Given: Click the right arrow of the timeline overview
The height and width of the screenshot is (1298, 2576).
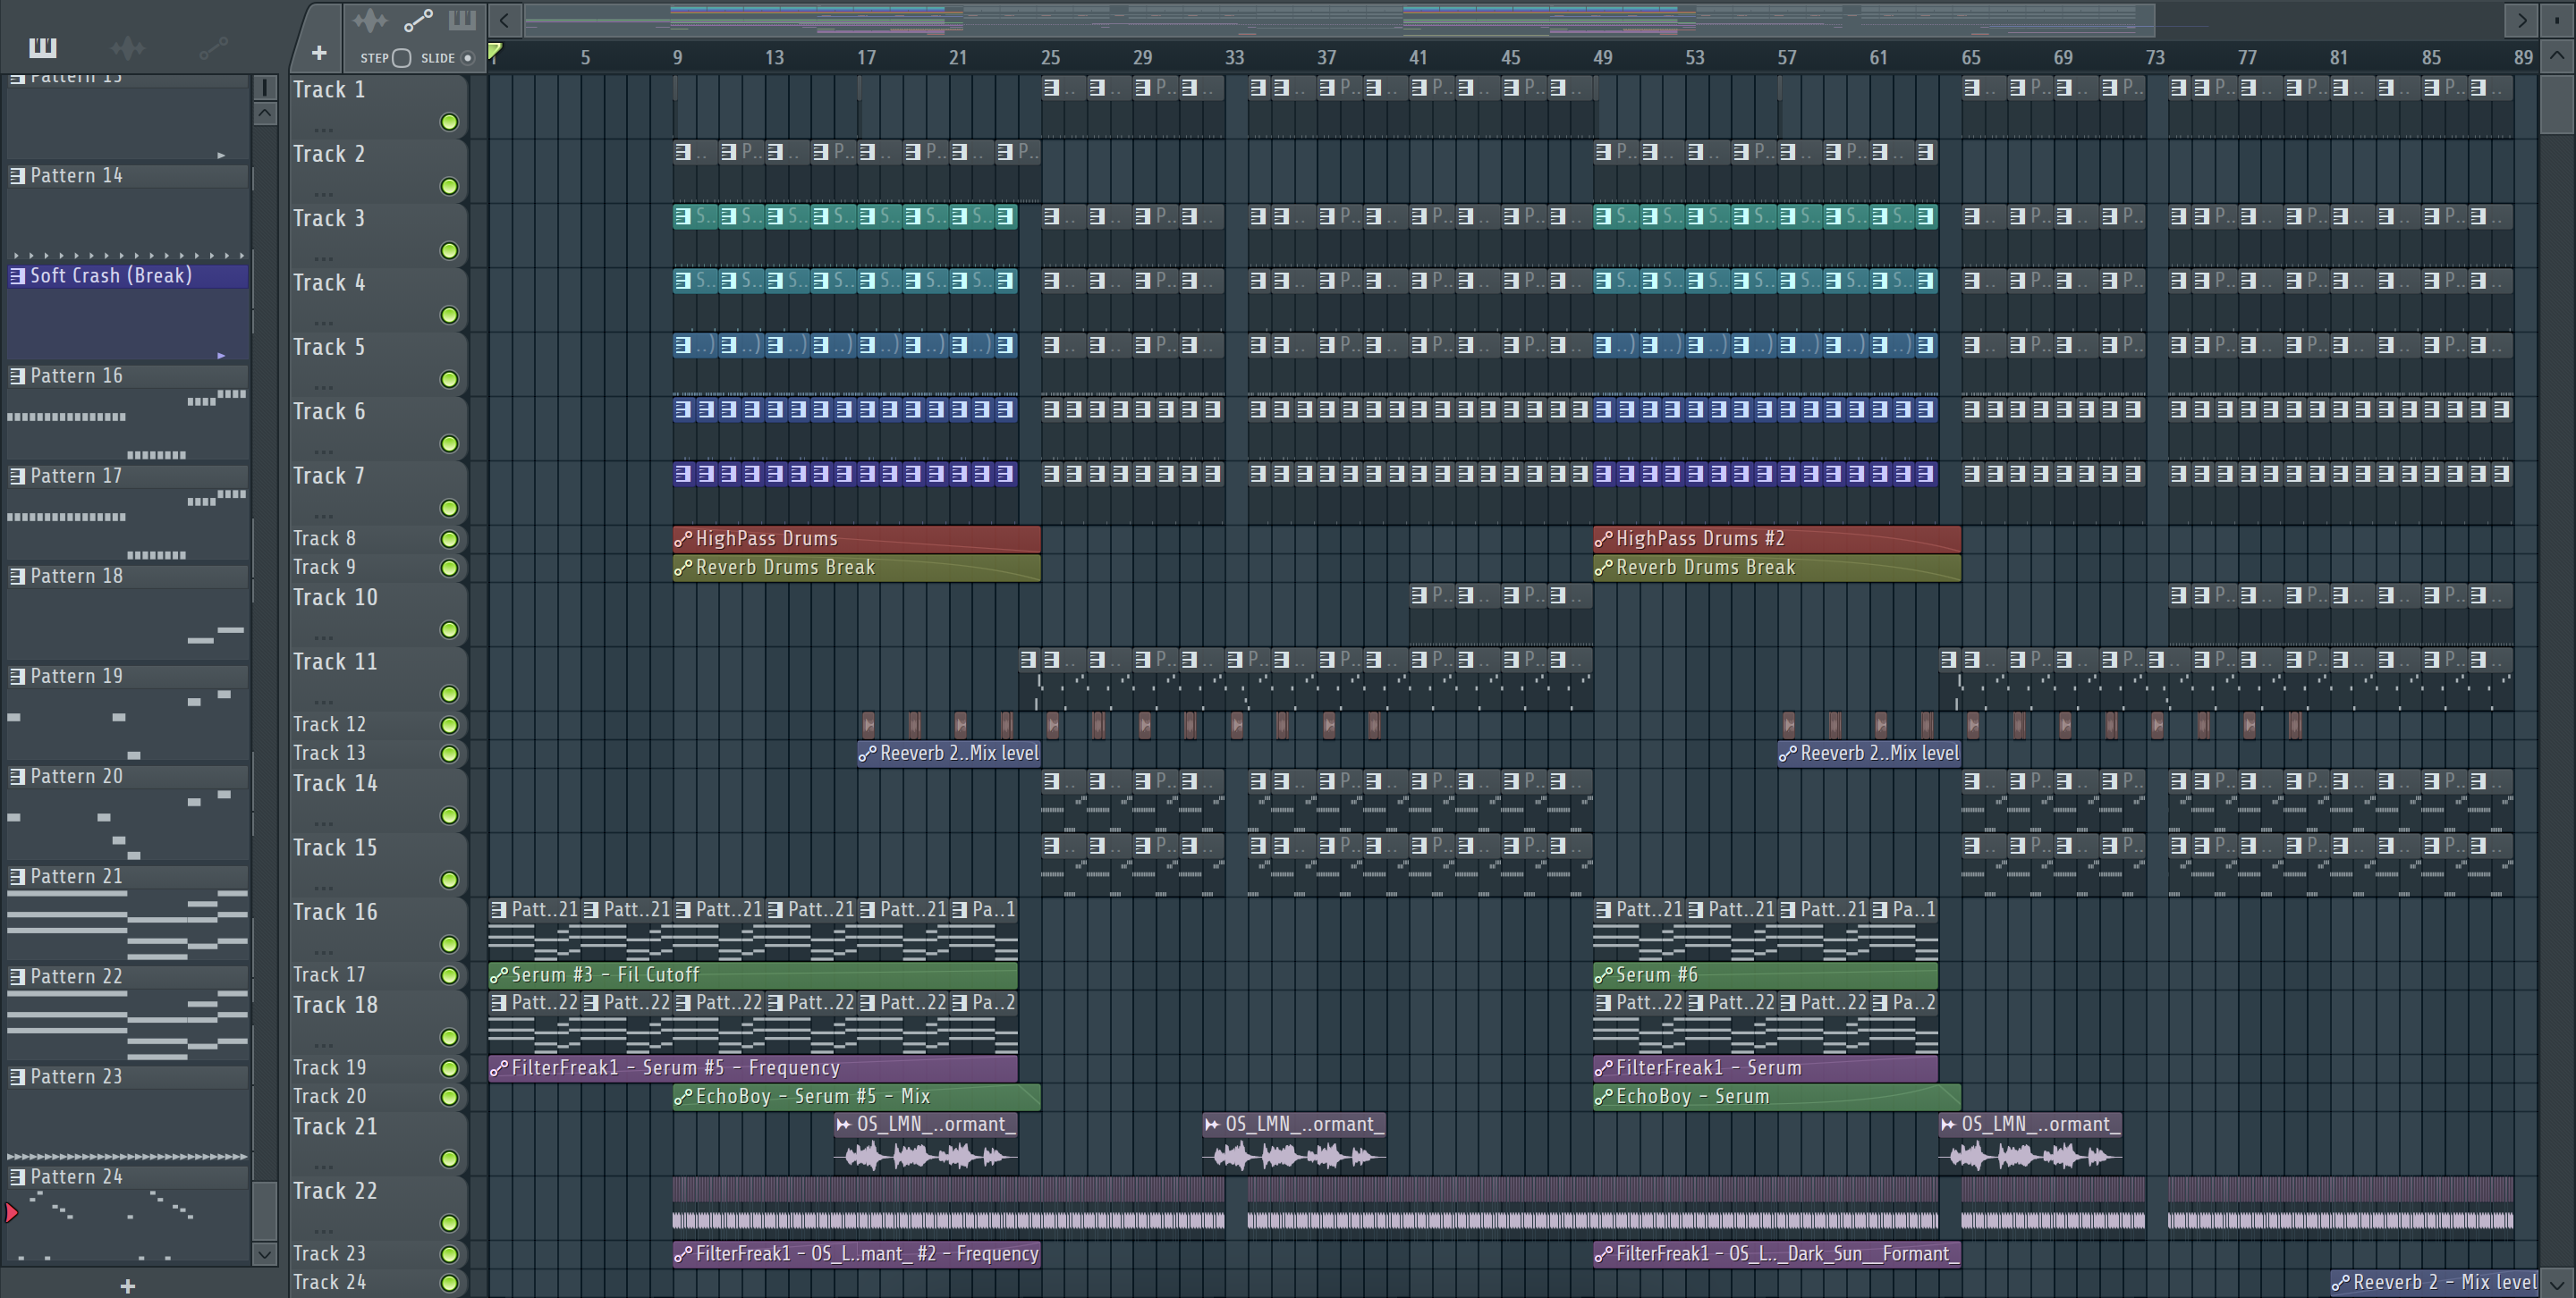Looking at the screenshot, I should pos(2521,20).
